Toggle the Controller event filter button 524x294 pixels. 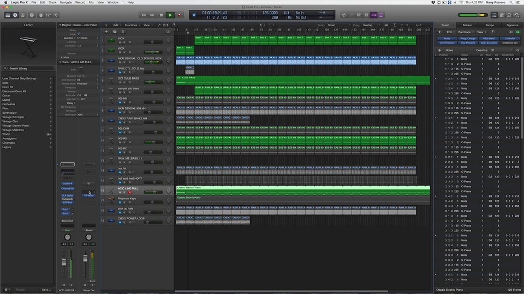coord(510,39)
